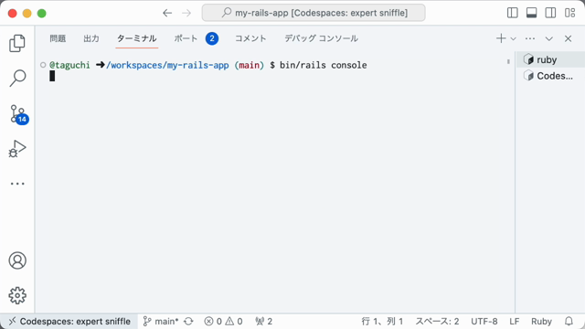Open the Explorer files icon
The image size is (585, 329).
click(17, 43)
